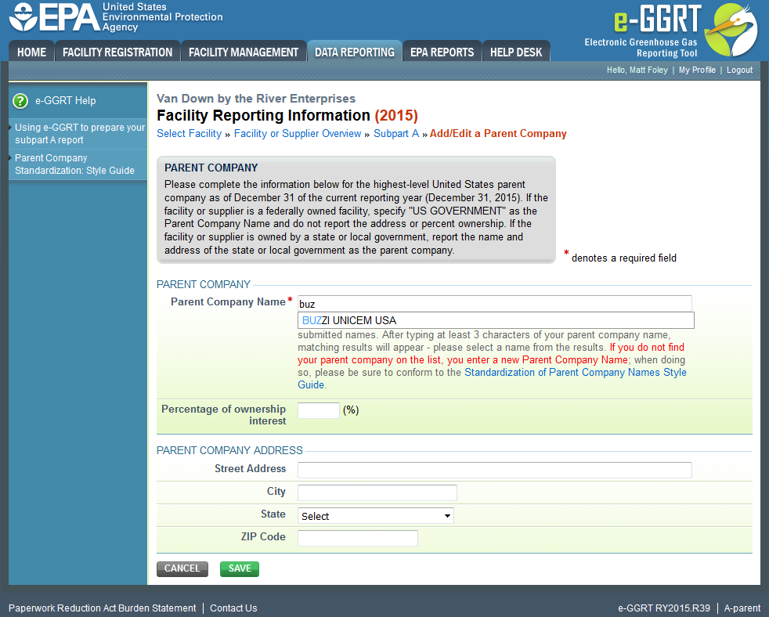The image size is (769, 617).
Task: Click the green SAVE button
Action: point(240,568)
